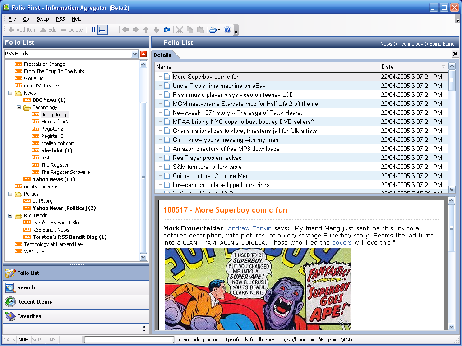Open the Setup menu

[x=42, y=19]
